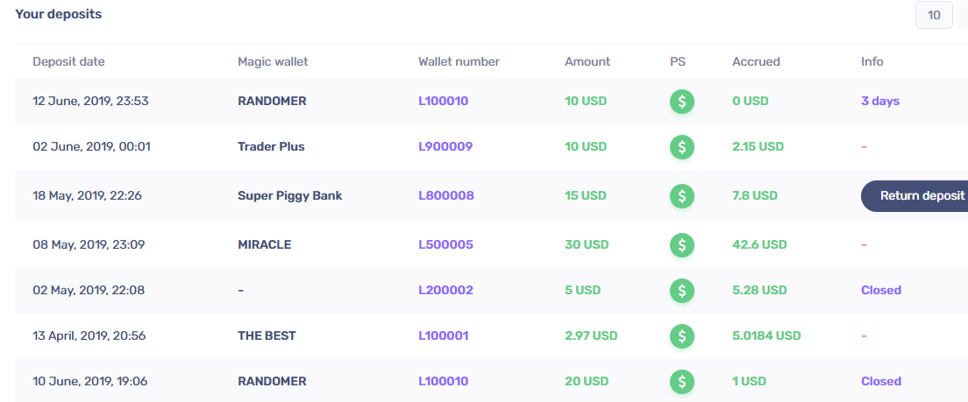Image resolution: width=968 pixels, height=402 pixels.
Task: Open the page size selector showing 10
Action: [934, 15]
